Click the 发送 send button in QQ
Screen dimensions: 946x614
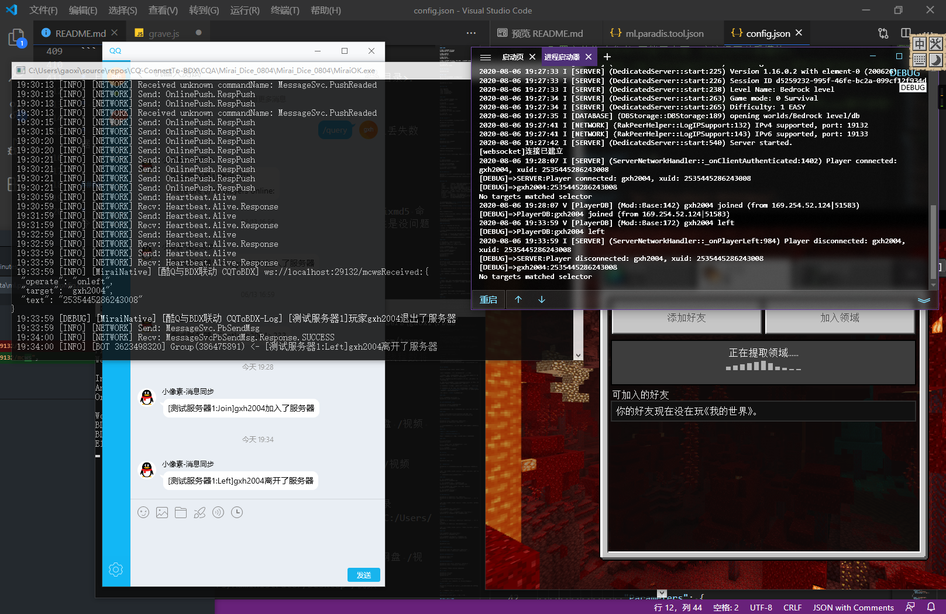click(x=363, y=575)
